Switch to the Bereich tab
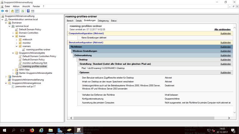Screen dimensions: 239x134 pos(70,21)
